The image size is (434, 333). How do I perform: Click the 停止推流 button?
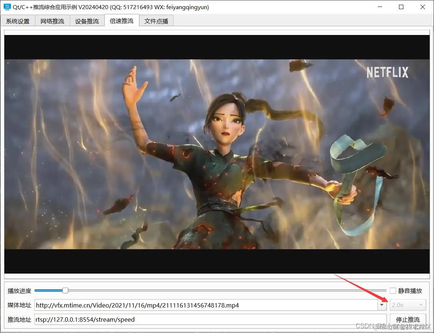[408, 320]
